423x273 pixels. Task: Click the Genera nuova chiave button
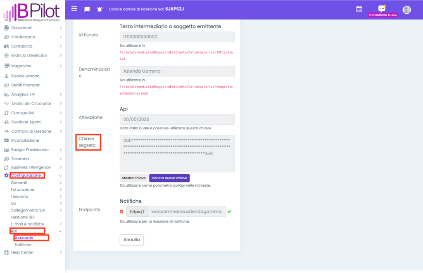(169, 178)
